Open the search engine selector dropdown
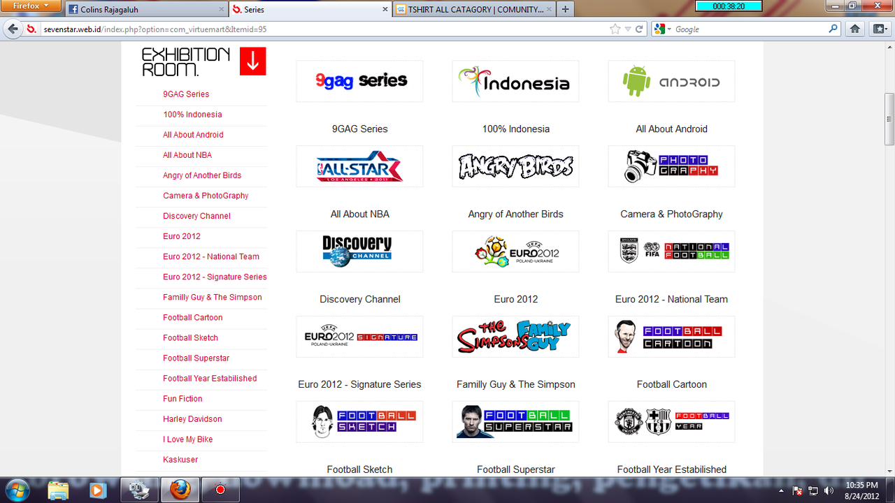Image resolution: width=895 pixels, height=503 pixels. point(661,29)
